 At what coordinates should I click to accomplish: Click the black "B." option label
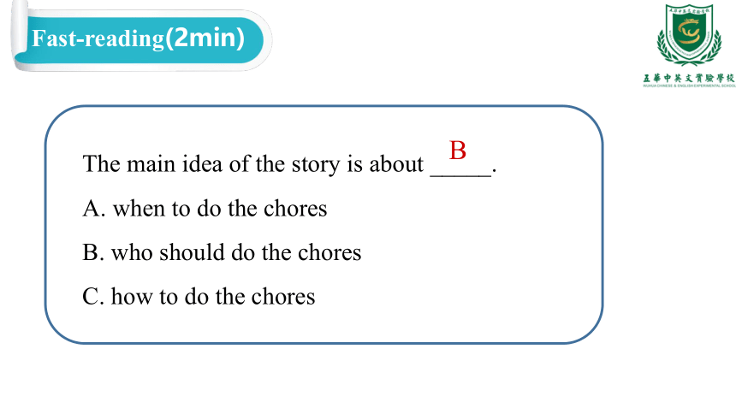(x=93, y=253)
